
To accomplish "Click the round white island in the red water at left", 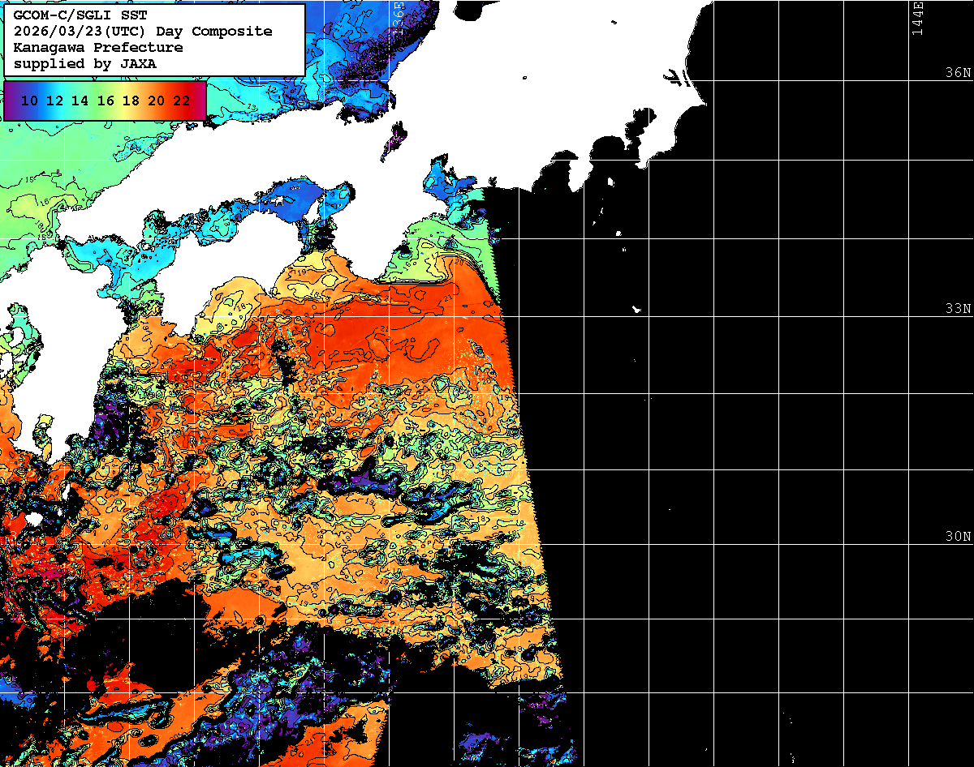I will point(33,519).
